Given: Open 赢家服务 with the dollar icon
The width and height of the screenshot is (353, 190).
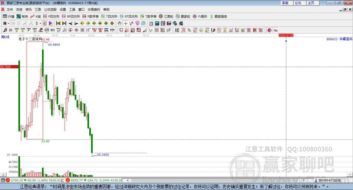Looking at the screenshot, I should tap(218, 17).
